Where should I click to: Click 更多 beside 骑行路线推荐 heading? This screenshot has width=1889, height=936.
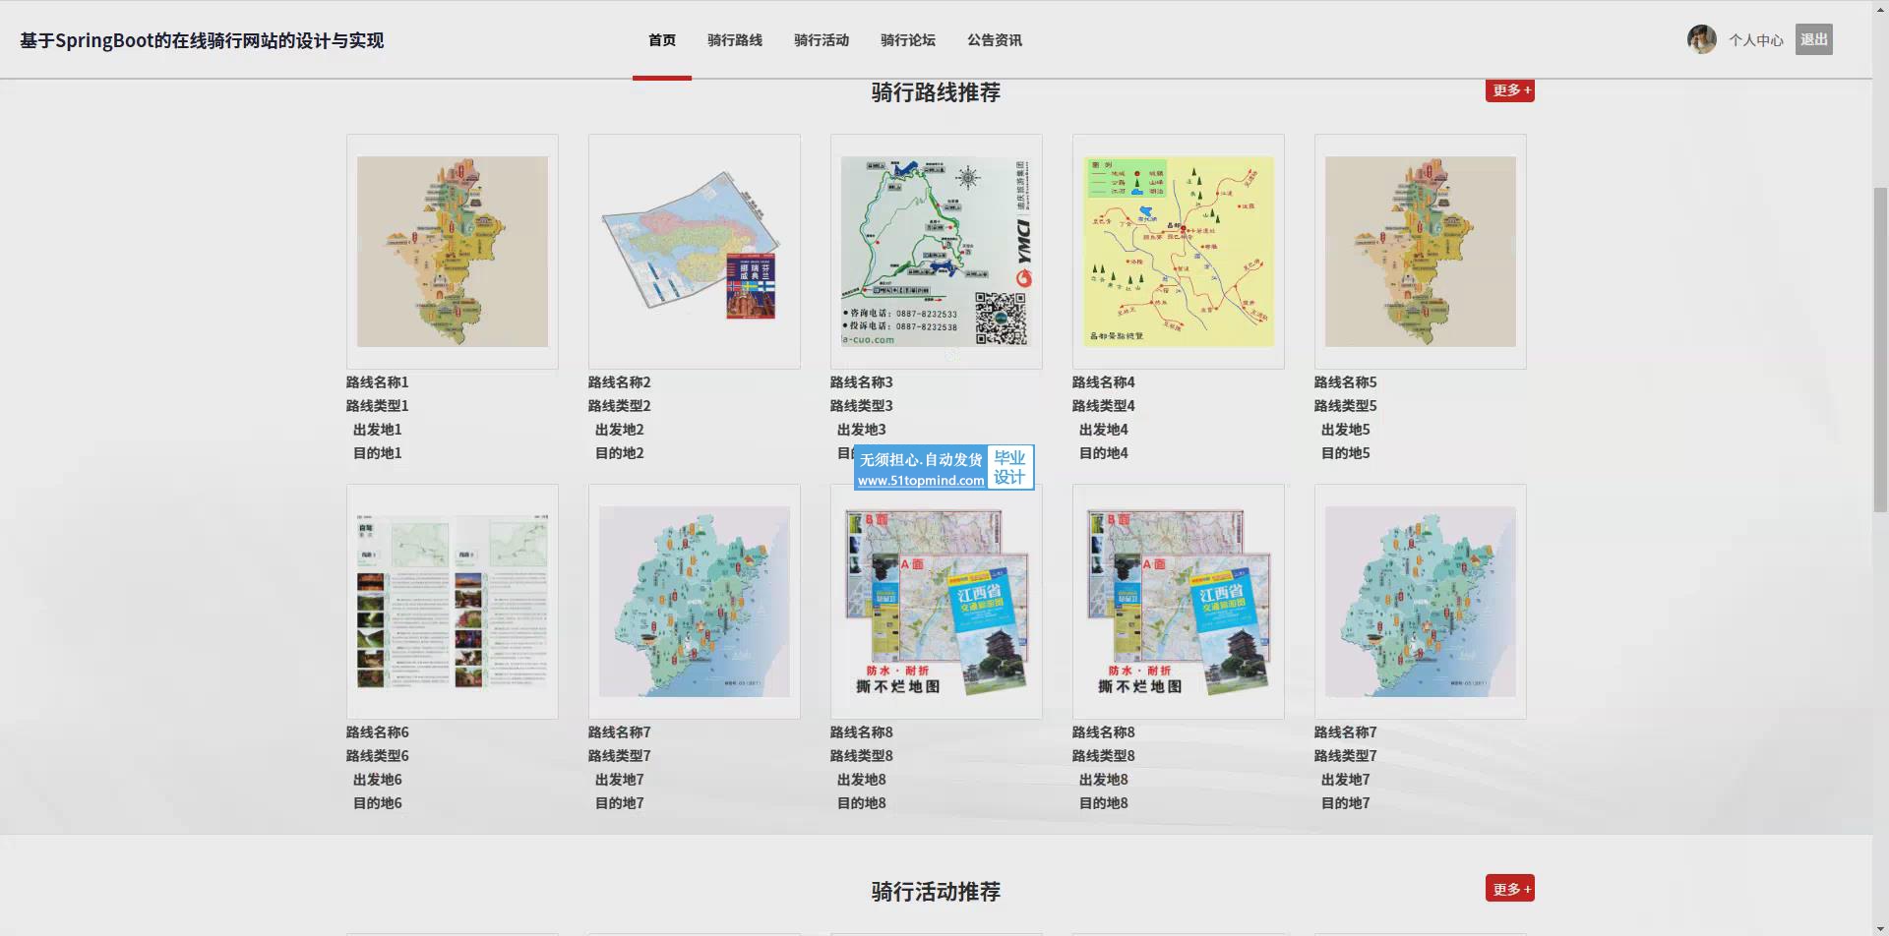1509,90
